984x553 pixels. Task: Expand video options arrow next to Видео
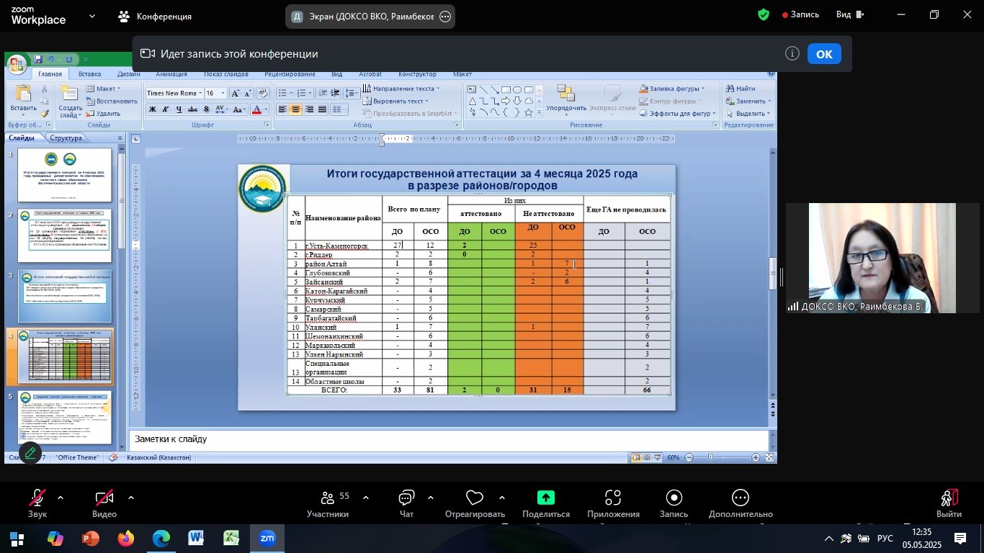coord(130,498)
